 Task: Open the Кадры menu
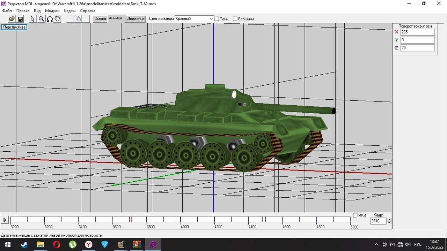(x=70, y=11)
